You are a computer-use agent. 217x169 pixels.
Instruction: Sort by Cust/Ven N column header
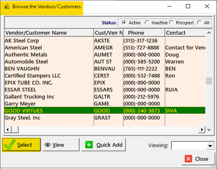point(108,33)
